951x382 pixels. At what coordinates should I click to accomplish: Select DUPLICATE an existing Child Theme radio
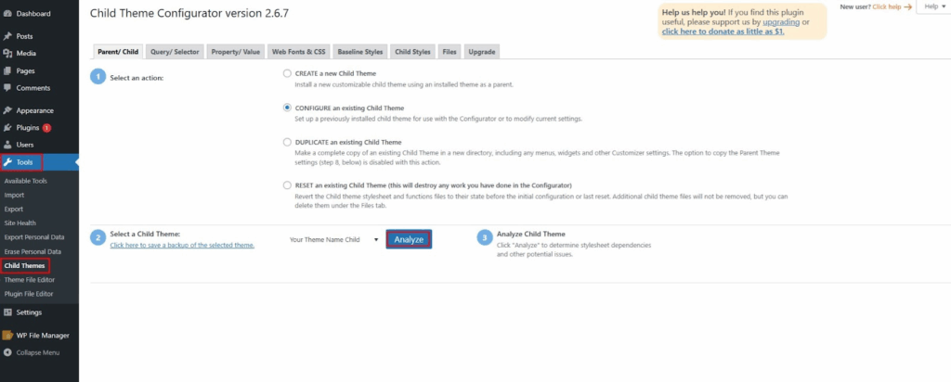288,142
